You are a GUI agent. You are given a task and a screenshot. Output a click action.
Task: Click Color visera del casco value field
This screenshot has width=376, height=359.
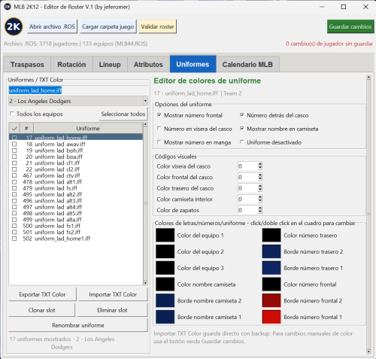point(247,166)
